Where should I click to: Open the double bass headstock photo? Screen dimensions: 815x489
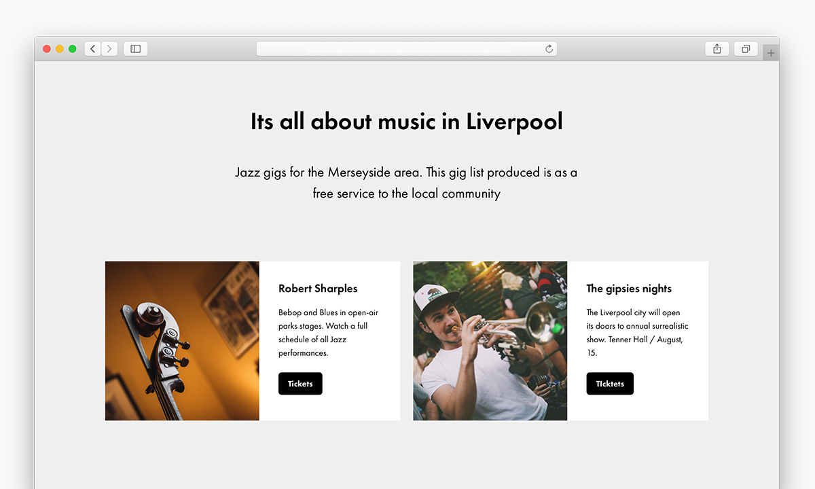click(182, 341)
